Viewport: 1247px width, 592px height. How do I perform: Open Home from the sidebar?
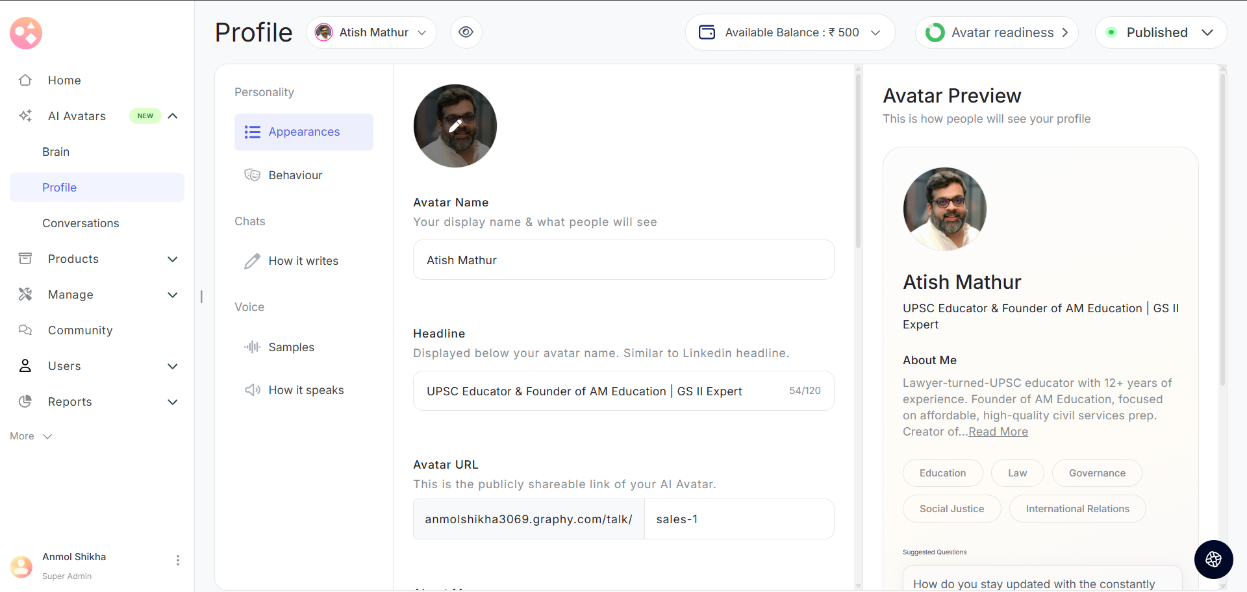tap(64, 80)
